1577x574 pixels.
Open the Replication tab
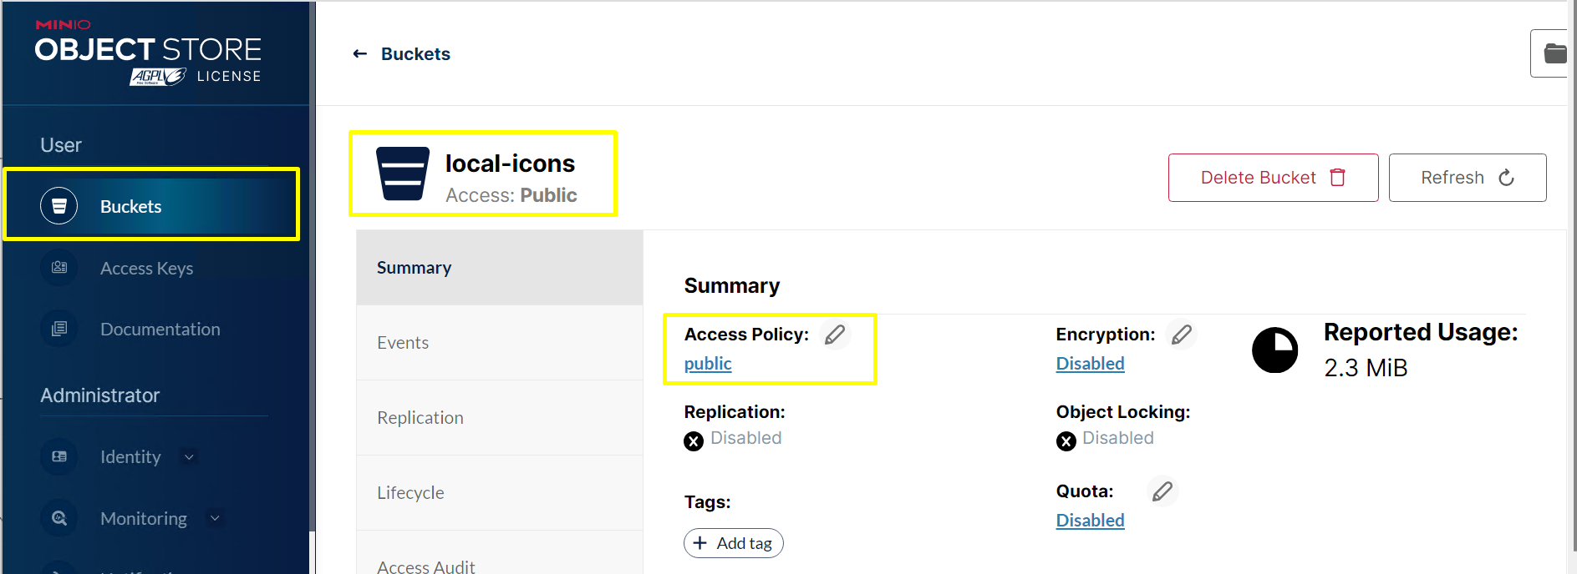point(420,418)
